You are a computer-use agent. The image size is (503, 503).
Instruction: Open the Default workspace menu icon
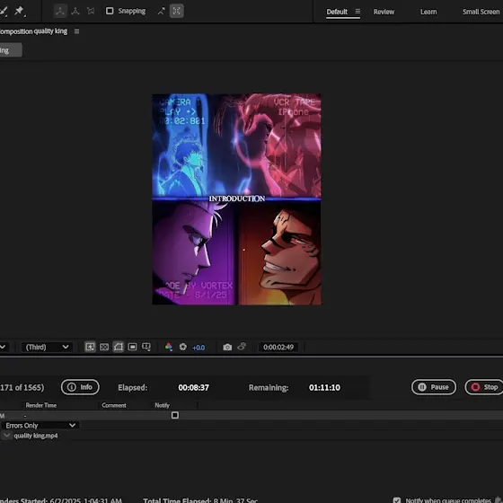coord(357,12)
